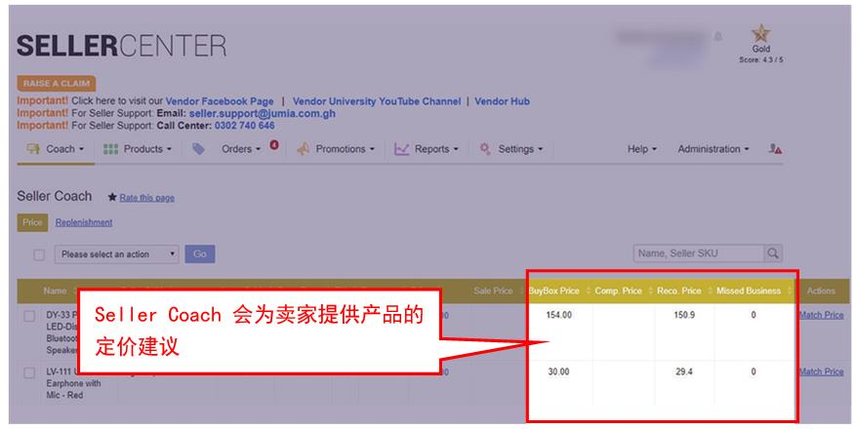
Task: Click the SELLERCENTER logo
Action: [x=121, y=46]
